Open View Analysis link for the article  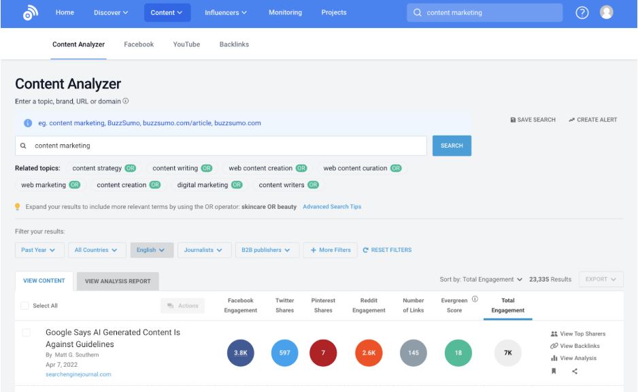pyautogui.click(x=573, y=358)
